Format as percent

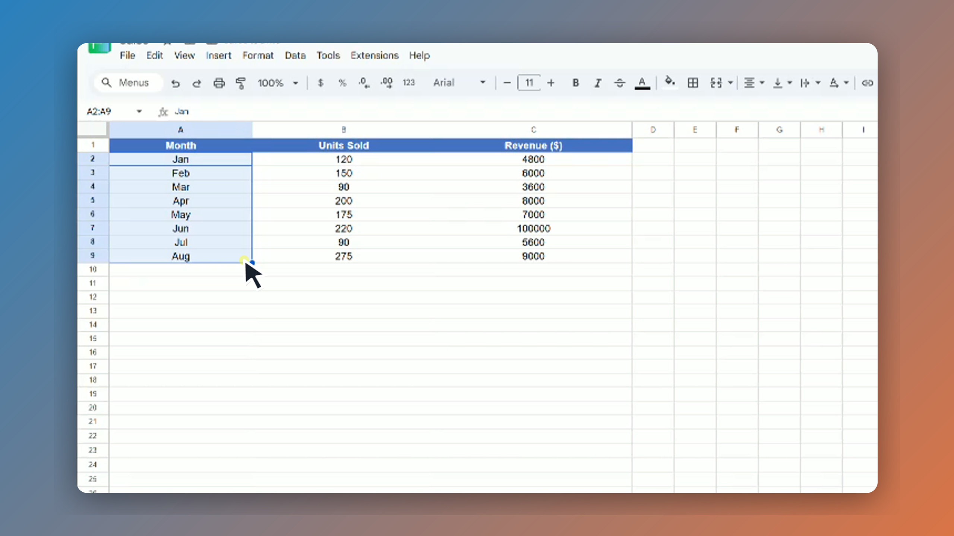click(x=342, y=83)
